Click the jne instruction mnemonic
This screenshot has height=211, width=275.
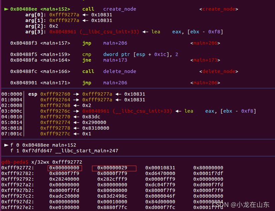87,60
